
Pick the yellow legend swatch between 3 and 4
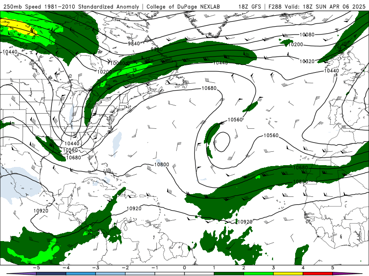(288, 274)
